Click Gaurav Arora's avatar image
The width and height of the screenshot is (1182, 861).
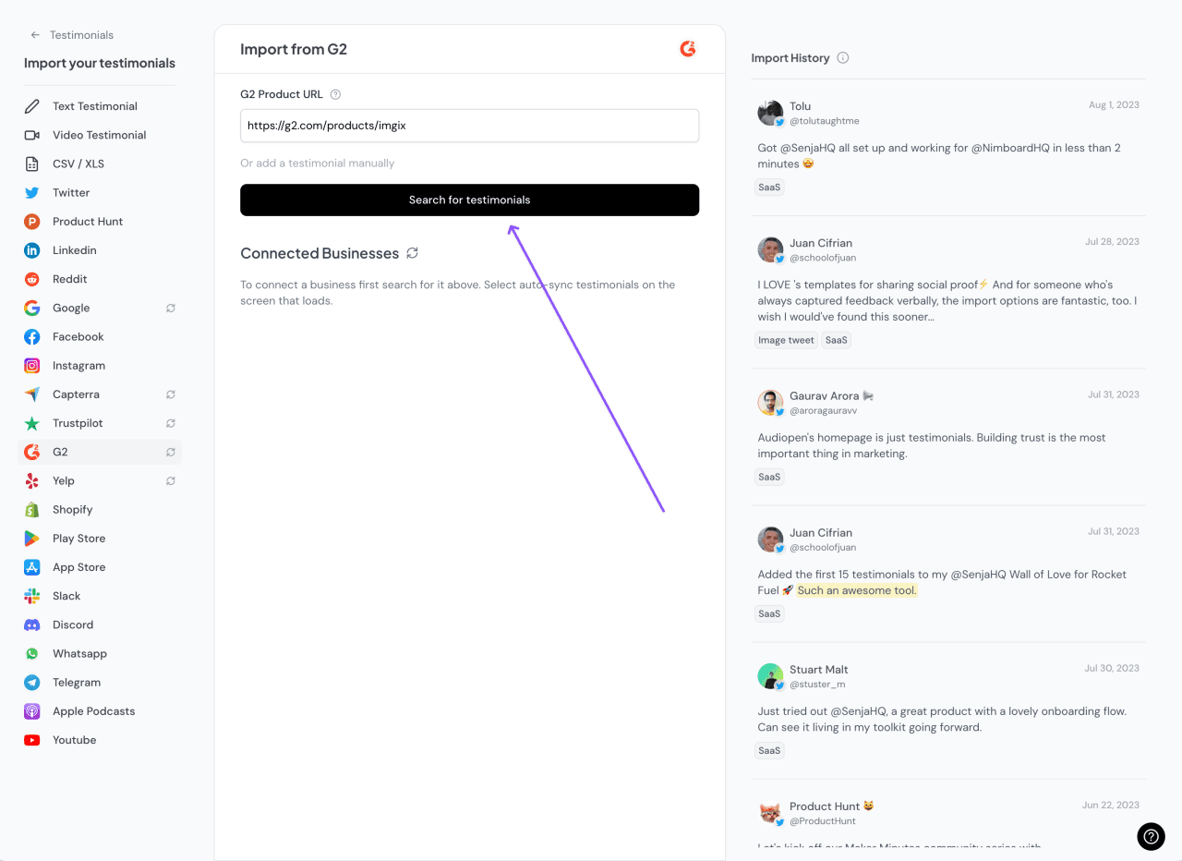[x=770, y=402]
